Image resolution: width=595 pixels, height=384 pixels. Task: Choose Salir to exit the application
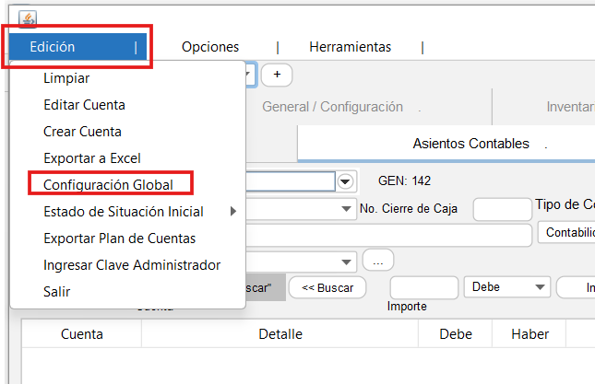[x=56, y=292]
